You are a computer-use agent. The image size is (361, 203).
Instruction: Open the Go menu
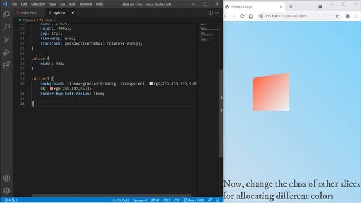63,4
